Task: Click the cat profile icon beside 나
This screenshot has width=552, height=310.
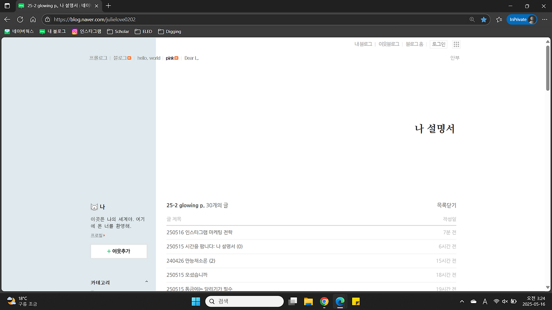Action: coord(93,206)
